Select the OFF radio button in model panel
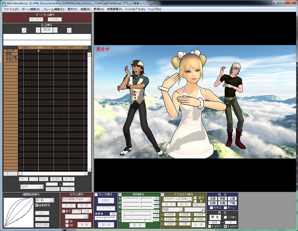The image size is (298, 231). click(x=67, y=226)
